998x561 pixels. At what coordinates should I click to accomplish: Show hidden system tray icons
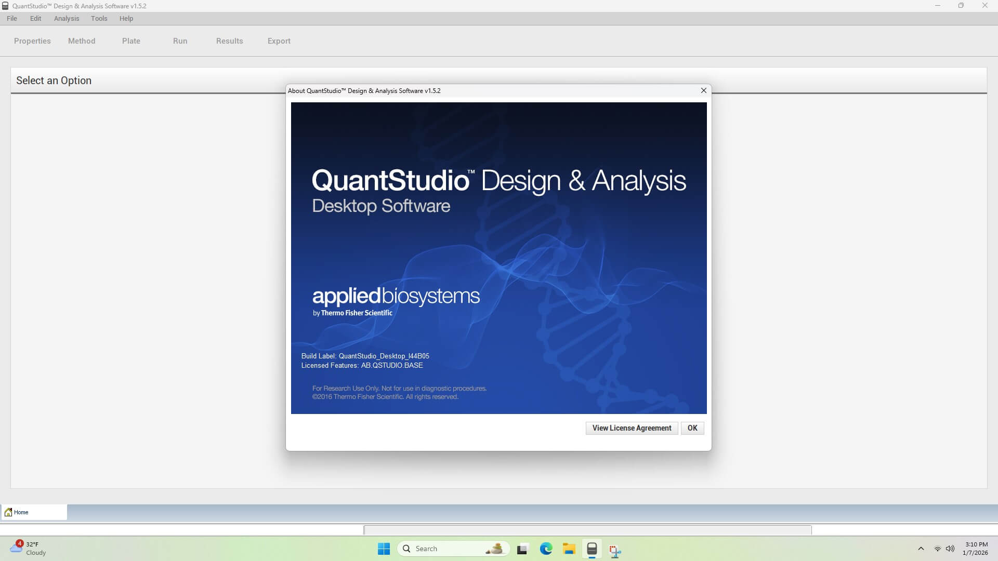tap(921, 549)
